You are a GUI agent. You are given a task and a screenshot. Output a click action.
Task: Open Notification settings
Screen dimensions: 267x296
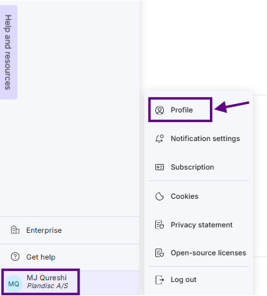[198, 139]
